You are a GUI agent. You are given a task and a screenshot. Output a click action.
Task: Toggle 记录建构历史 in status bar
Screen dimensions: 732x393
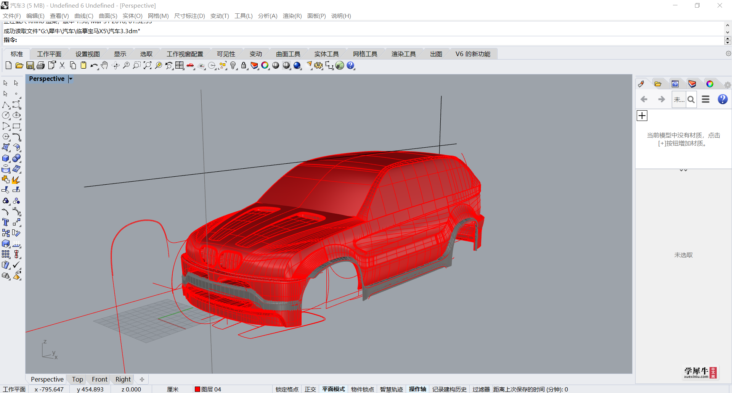pos(449,389)
